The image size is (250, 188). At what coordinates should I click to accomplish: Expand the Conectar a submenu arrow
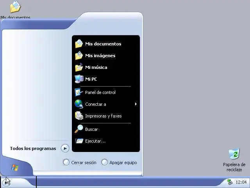click(x=136, y=104)
